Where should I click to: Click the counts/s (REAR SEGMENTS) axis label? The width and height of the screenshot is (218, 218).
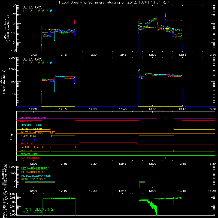(3, 82)
